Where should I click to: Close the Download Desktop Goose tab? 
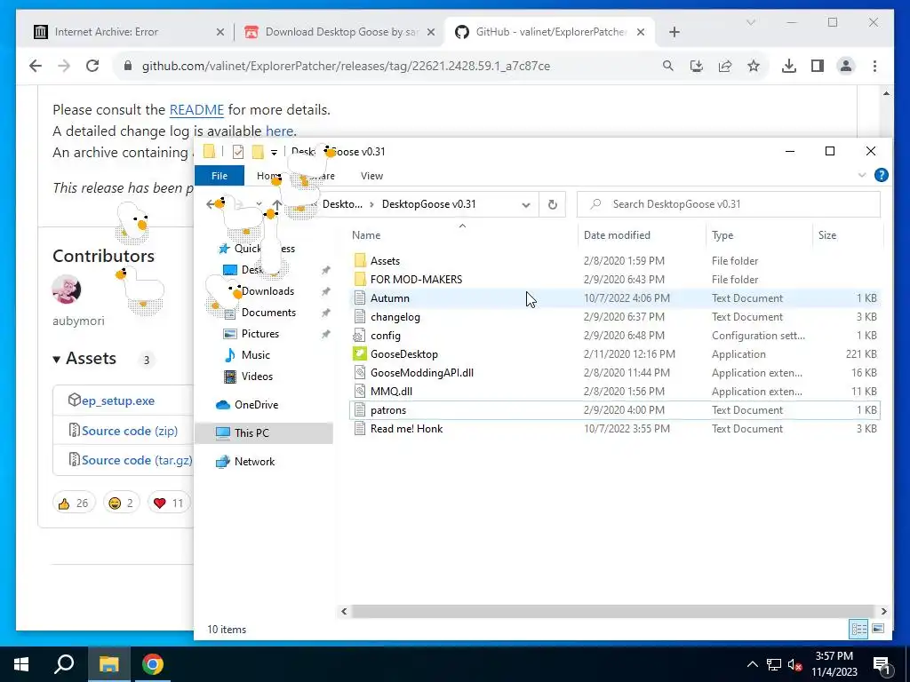coord(431,33)
